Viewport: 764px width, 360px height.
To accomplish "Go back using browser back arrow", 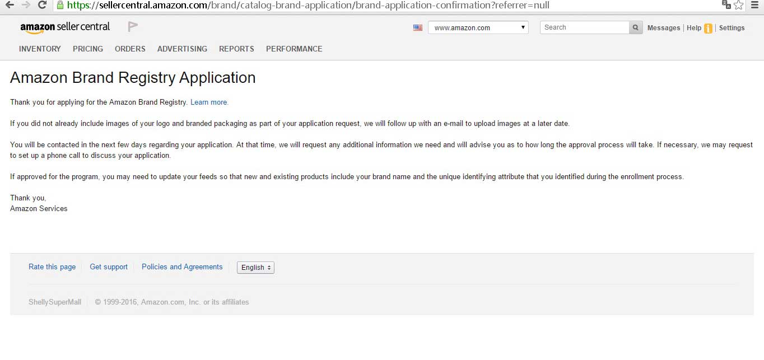I will (10, 5).
